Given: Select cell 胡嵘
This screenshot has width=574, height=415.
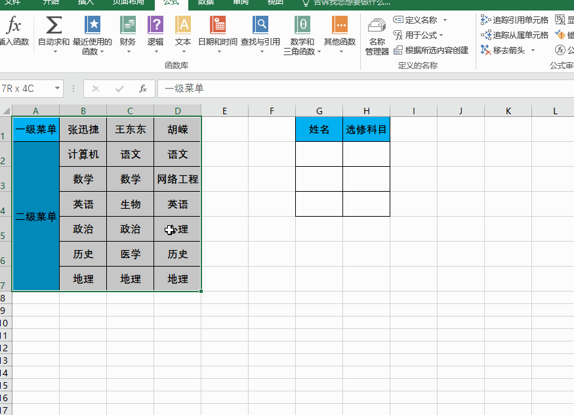Looking at the screenshot, I should [x=178, y=129].
